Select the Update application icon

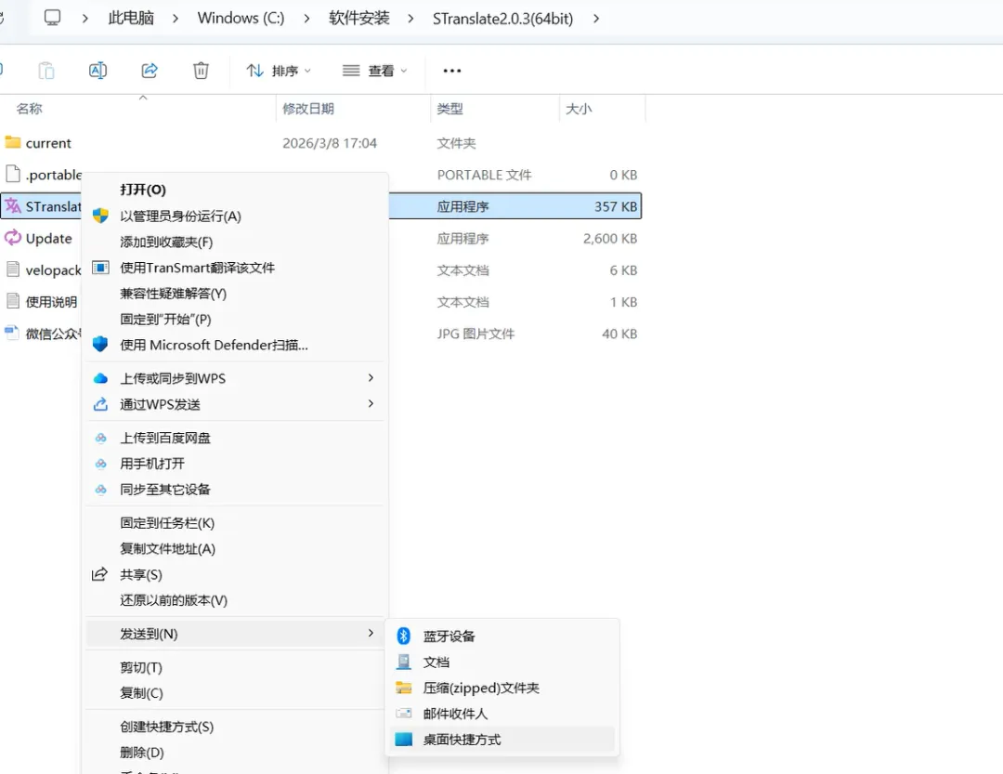[13, 238]
